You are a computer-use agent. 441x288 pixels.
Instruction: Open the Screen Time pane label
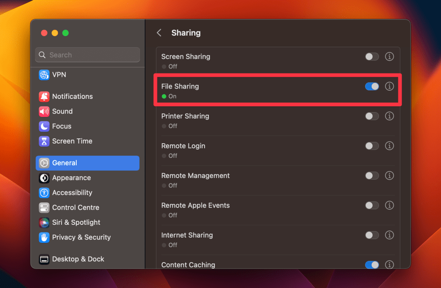72,141
